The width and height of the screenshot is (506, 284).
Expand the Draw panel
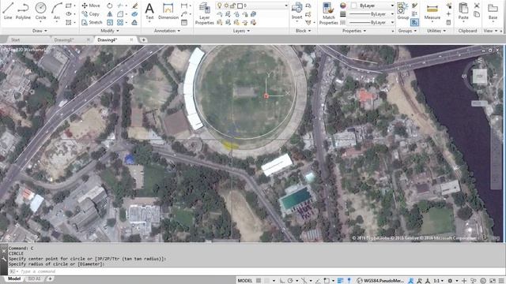40,31
